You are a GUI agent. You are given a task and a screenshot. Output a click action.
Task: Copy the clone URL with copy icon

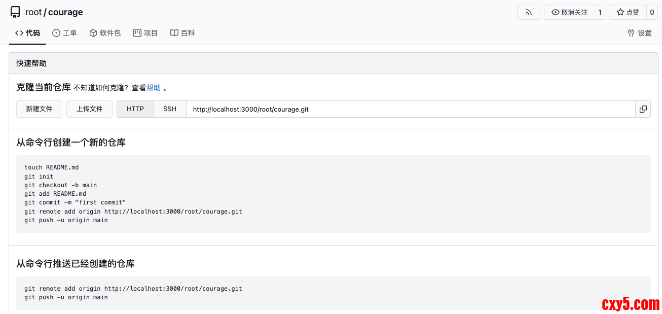pyautogui.click(x=643, y=109)
